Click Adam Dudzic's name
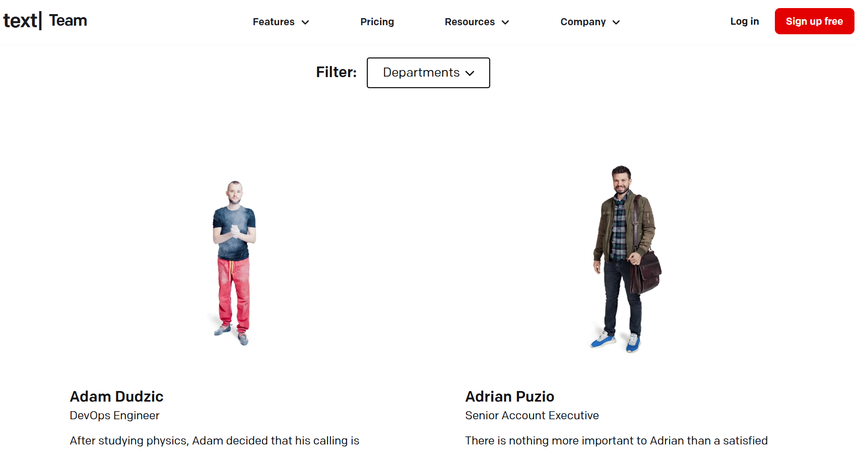857x451 pixels. [116, 397]
